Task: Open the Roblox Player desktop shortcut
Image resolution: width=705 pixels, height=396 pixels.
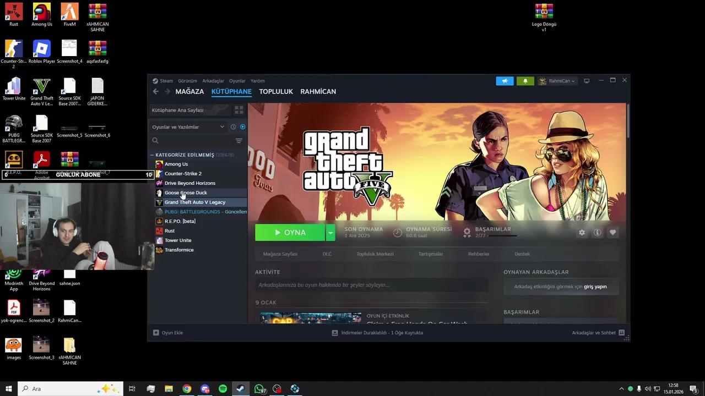Action: click(x=42, y=52)
